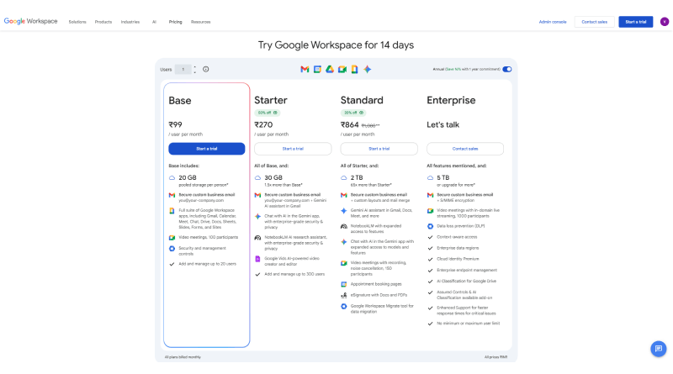The height and width of the screenshot is (374, 673).
Task: Open the chat support bubble icon
Action: pos(659,348)
